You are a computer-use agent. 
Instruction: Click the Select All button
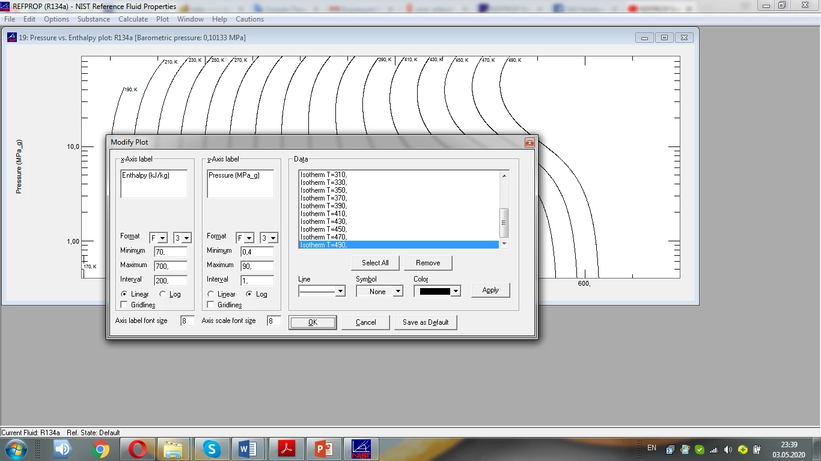[375, 263]
